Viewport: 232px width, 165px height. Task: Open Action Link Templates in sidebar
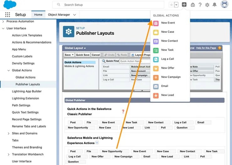(x=27, y=35)
